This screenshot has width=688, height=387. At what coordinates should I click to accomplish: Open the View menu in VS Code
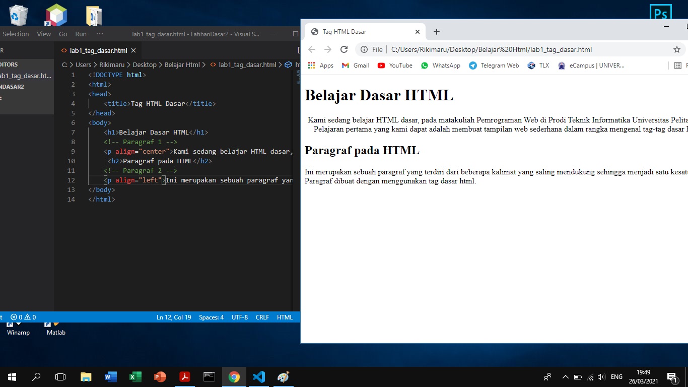pos(43,34)
